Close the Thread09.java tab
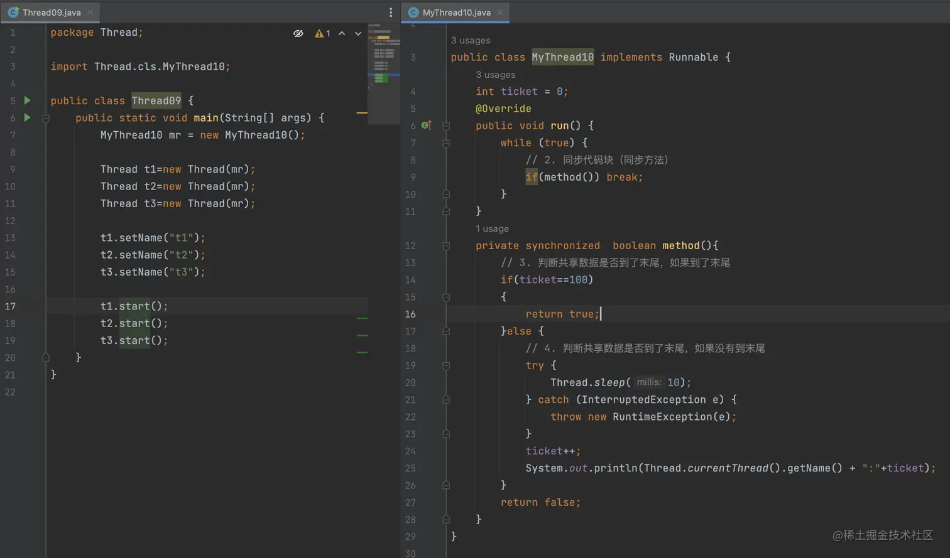 (90, 13)
